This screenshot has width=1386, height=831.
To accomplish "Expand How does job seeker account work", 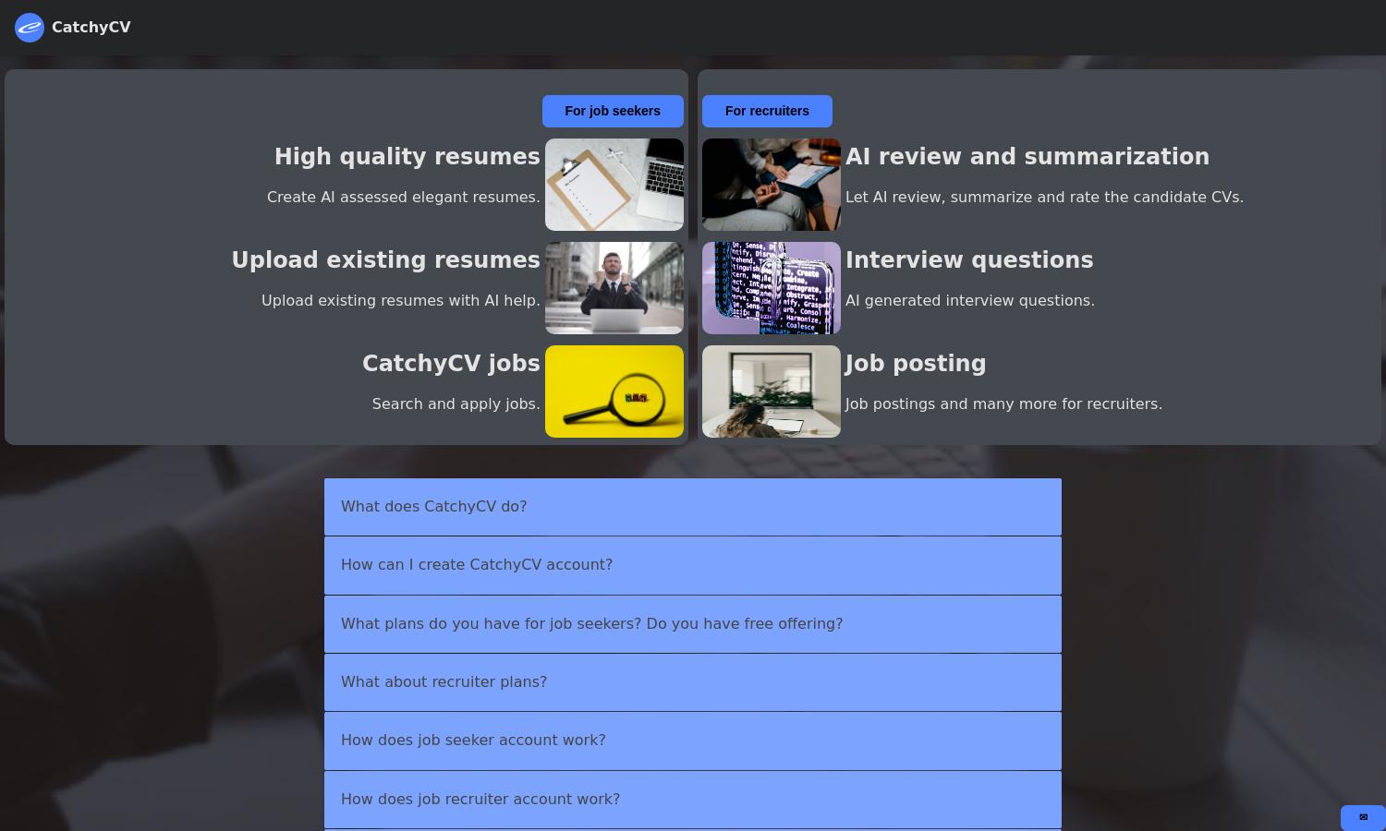I will pos(693,741).
